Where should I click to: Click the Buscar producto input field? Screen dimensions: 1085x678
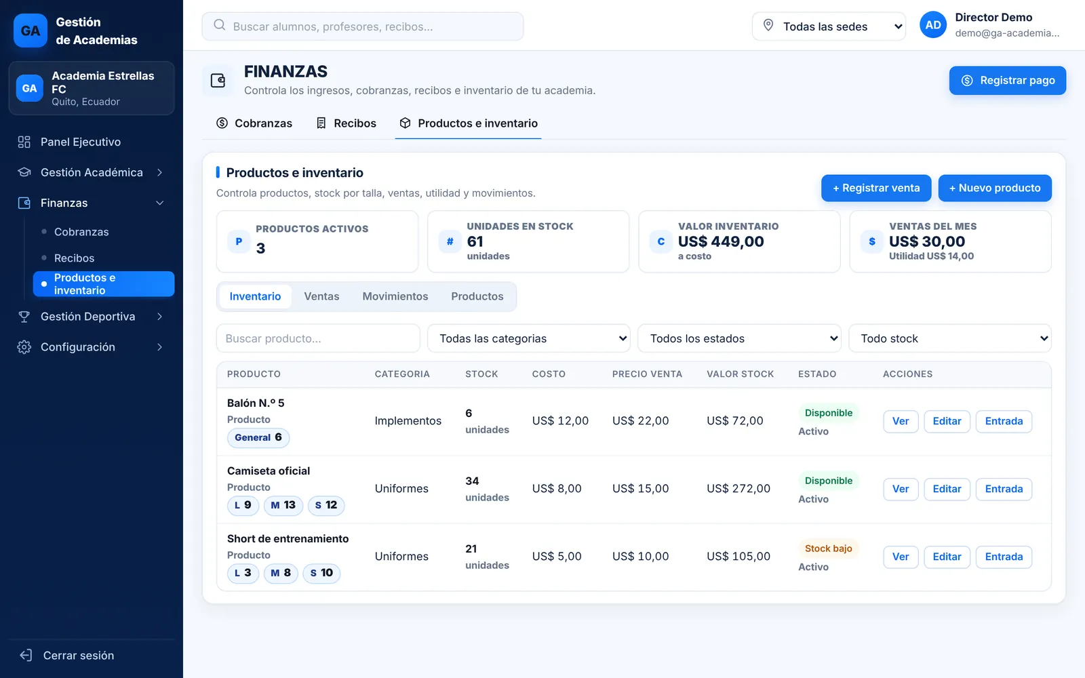point(318,338)
